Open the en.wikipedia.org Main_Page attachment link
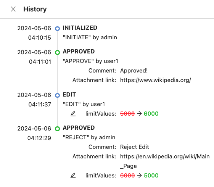The image size is (214, 187). click(165, 161)
